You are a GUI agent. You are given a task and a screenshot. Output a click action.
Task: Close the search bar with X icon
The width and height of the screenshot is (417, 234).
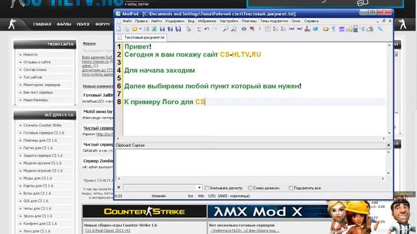click(x=119, y=187)
